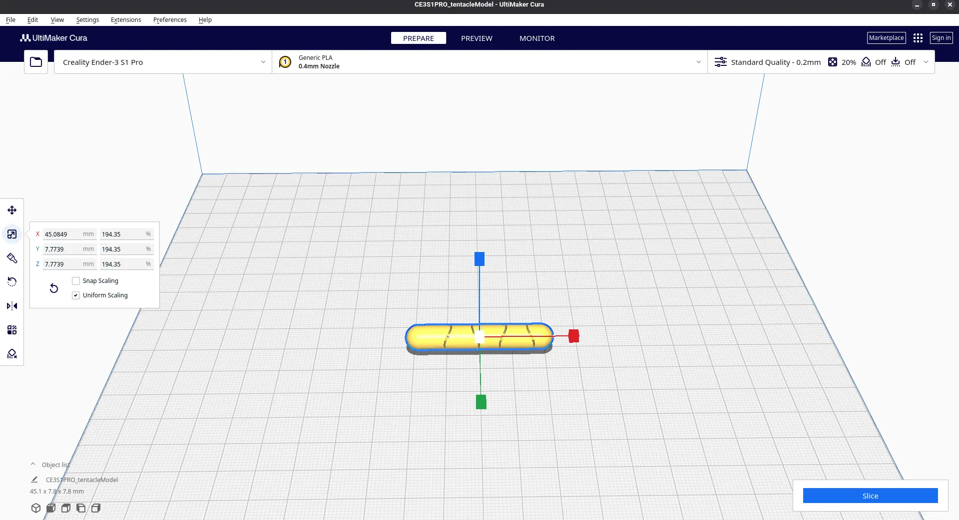Enable Snap Scaling

[x=76, y=281]
